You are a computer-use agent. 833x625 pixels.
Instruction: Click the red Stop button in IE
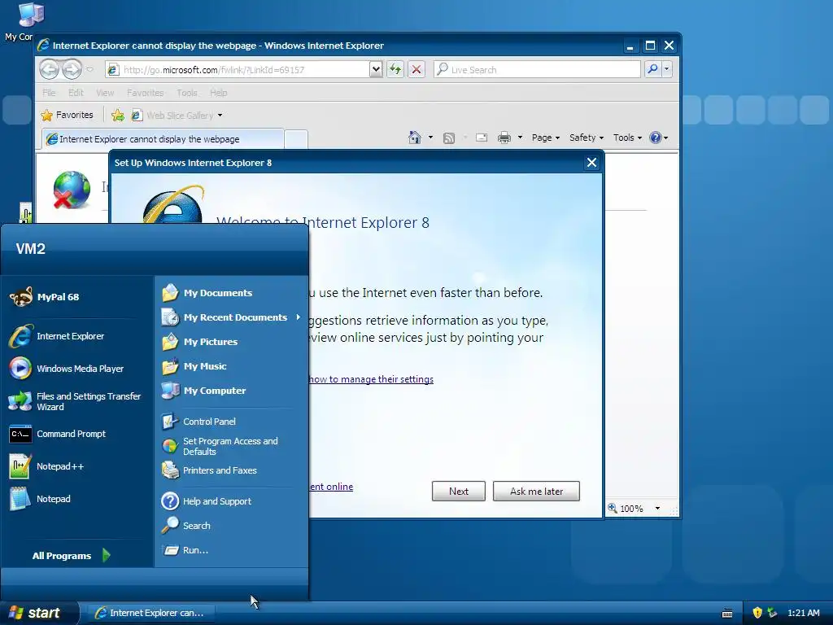[416, 69]
